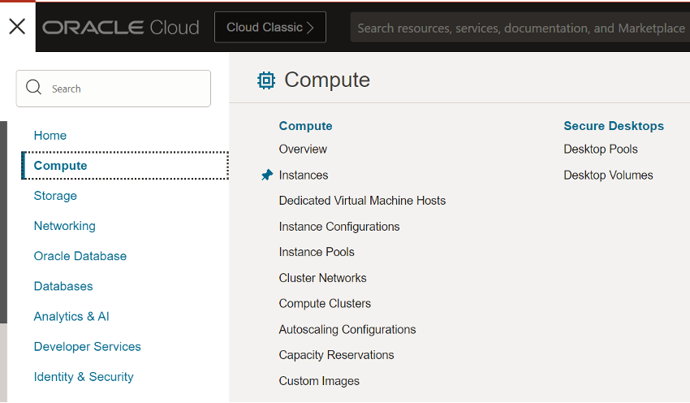Open Dedicated Virtual Machine Hosts

click(362, 201)
